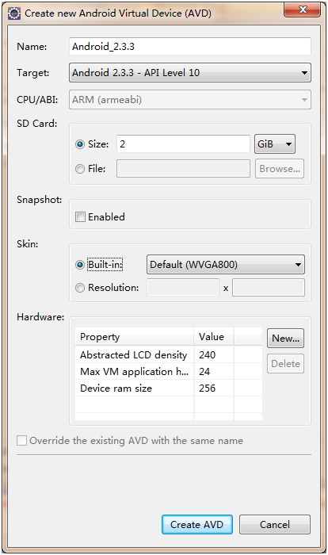Click in the Name text field
This screenshot has height=555, width=328.
tap(190, 46)
